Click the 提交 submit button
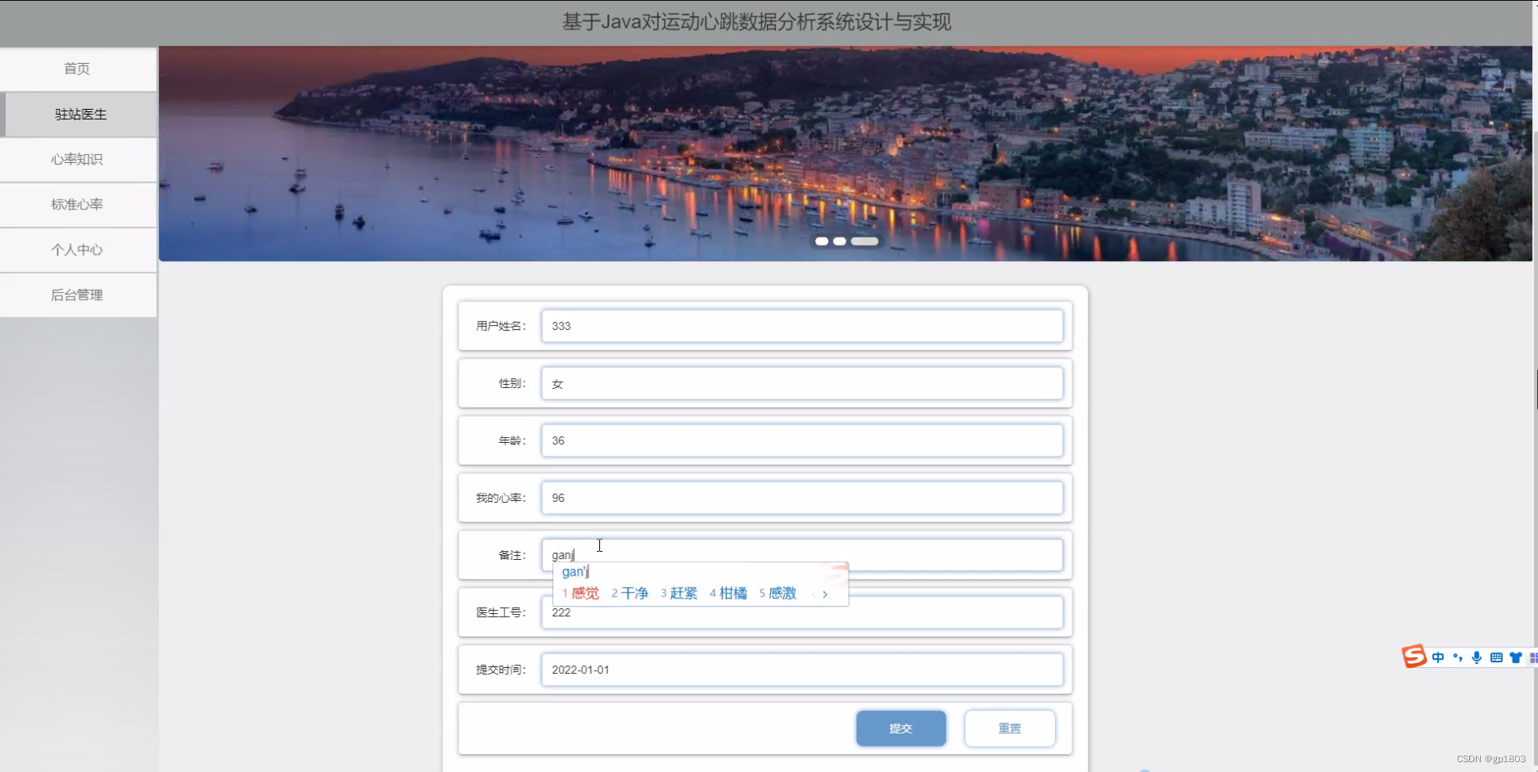 pyautogui.click(x=900, y=728)
